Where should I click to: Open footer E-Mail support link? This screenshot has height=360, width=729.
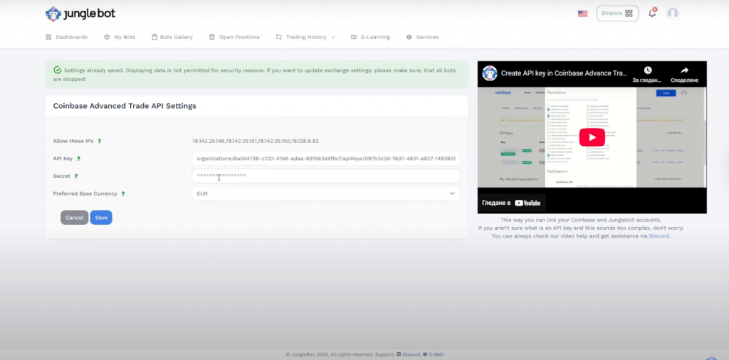pos(436,354)
